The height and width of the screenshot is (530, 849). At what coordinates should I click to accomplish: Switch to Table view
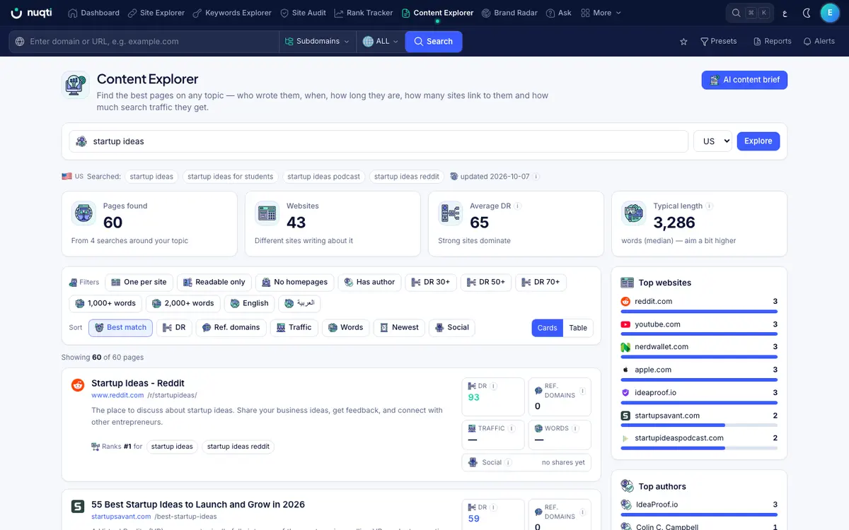click(x=578, y=328)
